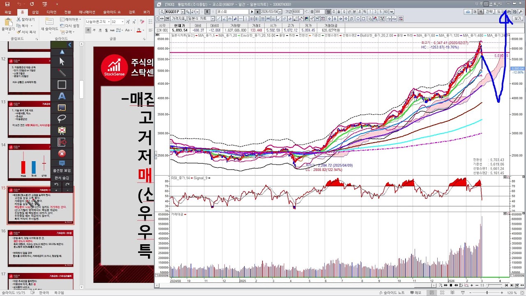Toggle bold text formatting

tap(88, 30)
